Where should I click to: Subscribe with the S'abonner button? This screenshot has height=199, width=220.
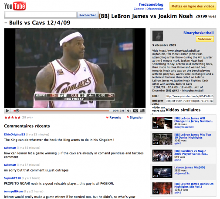coord(205,39)
